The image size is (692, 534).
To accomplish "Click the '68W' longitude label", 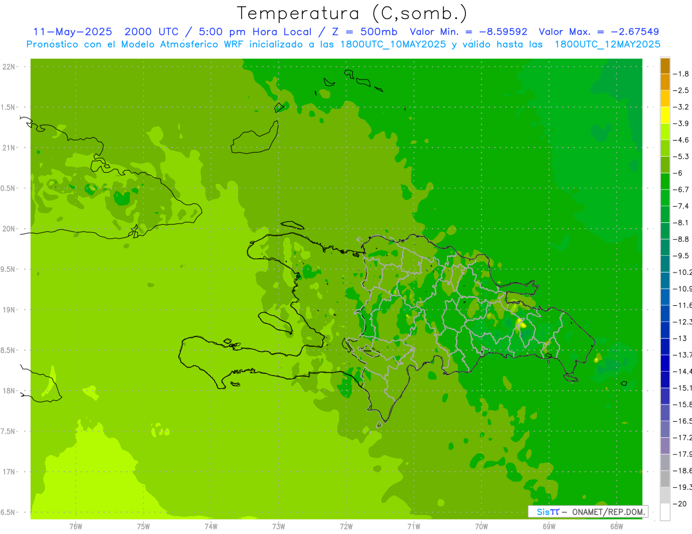I will point(616,526).
